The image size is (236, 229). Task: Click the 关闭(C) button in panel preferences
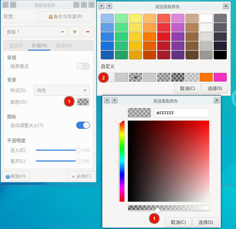(x=81, y=176)
